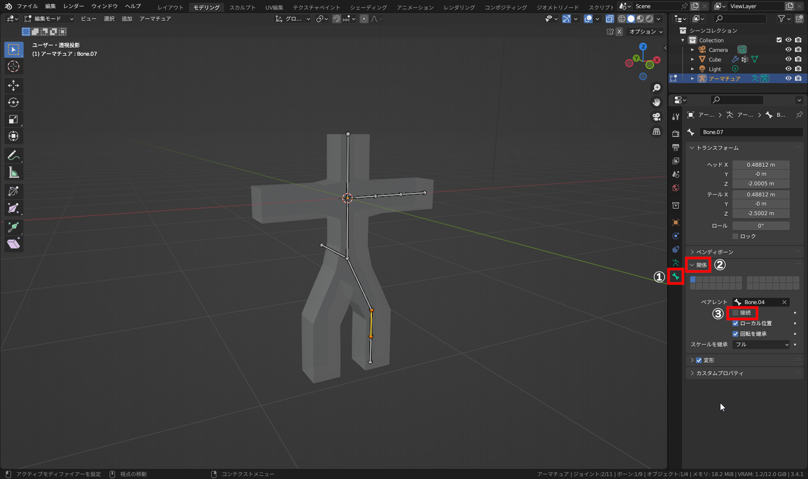Select the Shear tool

point(13,244)
